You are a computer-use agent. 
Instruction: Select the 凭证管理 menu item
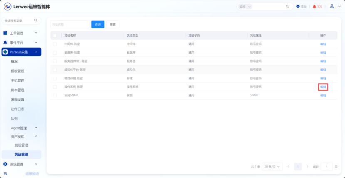coord(21,154)
